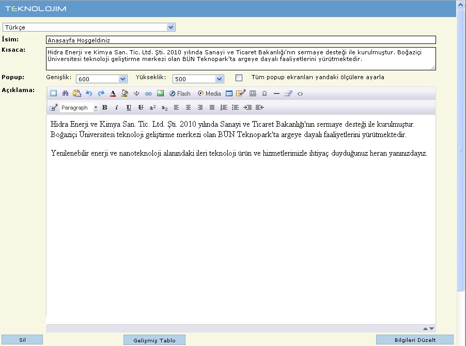466x346 pixels.
Task: Insert a bulleted list
Action: tap(236, 108)
